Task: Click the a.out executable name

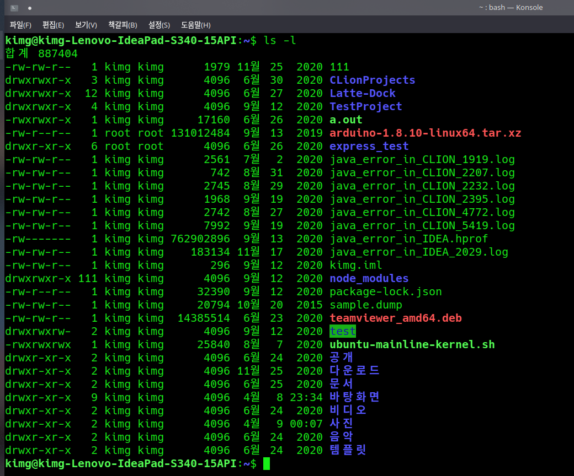Action: (x=346, y=120)
